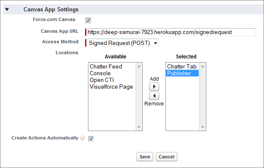Select Console in Available list
Screen dimensions: 264x168
112,73
